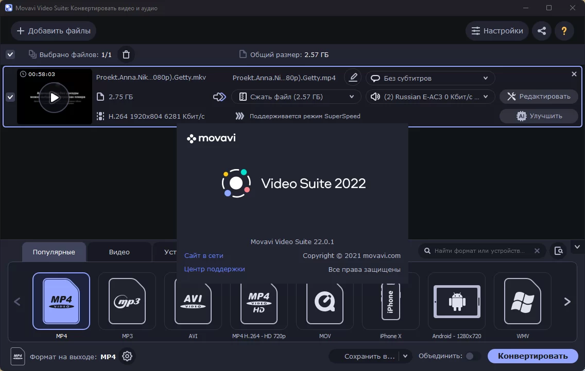585x371 pixels.
Task: Click source filename Proekt.Anna.Nik...080p).Getty.mkv
Action: point(151,78)
